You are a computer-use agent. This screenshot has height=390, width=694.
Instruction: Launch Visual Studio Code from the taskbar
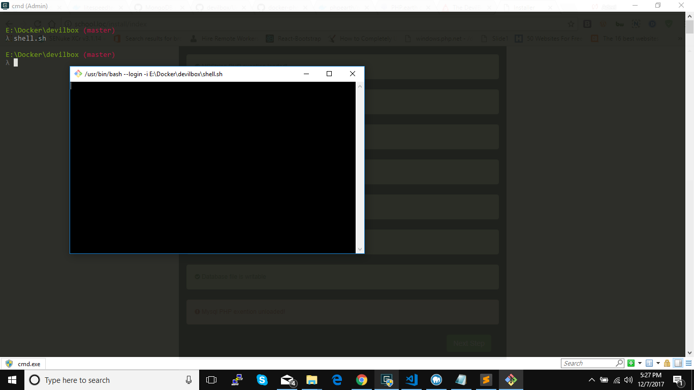tap(411, 380)
